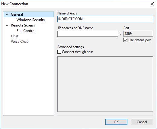Confirm with the OK button
157x129 pixels.
pos(116,122)
